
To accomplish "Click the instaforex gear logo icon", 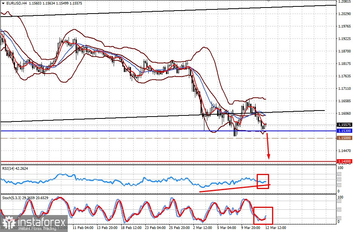I will click(x=9, y=223).
